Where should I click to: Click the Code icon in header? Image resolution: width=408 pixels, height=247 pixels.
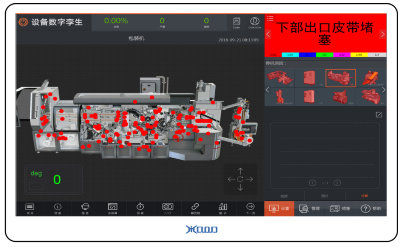tap(236, 22)
